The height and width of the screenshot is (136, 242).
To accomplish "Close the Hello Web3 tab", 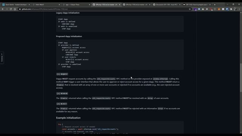I will point(59,5).
